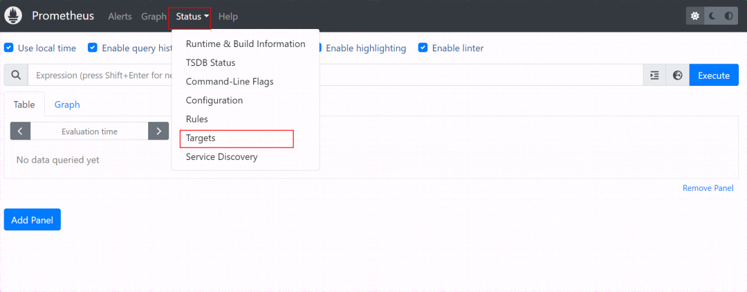The image size is (747, 292).
Task: Toggle Use local time checkbox
Action: (8, 48)
